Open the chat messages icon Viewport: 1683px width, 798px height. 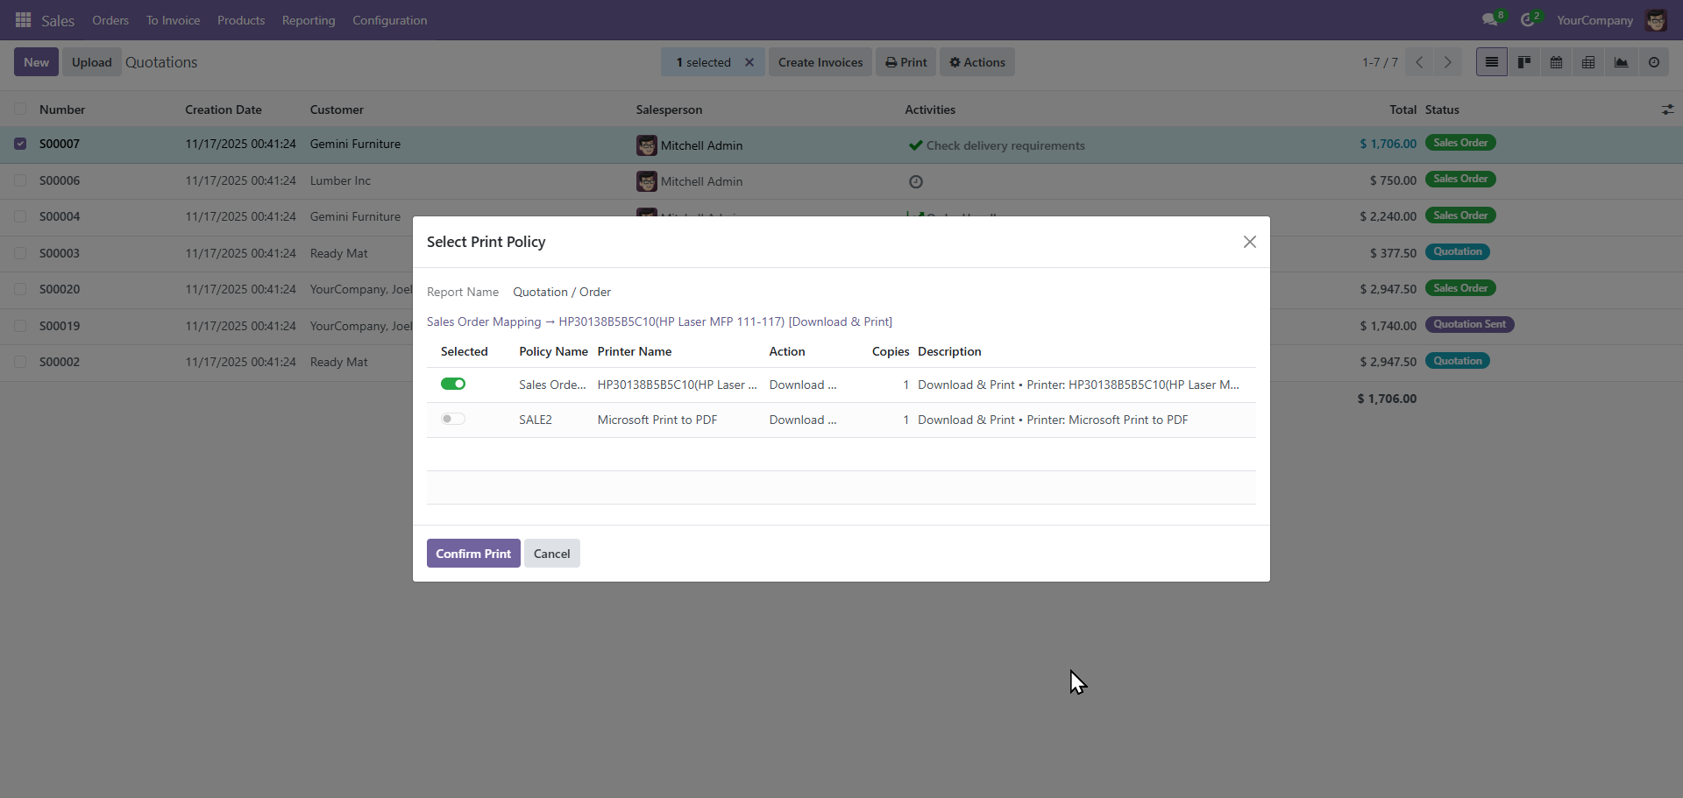click(1489, 20)
